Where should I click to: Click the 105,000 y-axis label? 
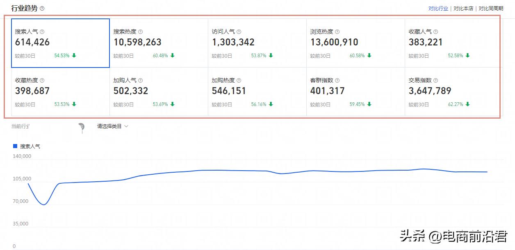[21, 179]
